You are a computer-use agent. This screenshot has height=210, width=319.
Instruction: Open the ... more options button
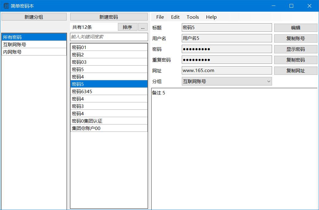click(142, 27)
